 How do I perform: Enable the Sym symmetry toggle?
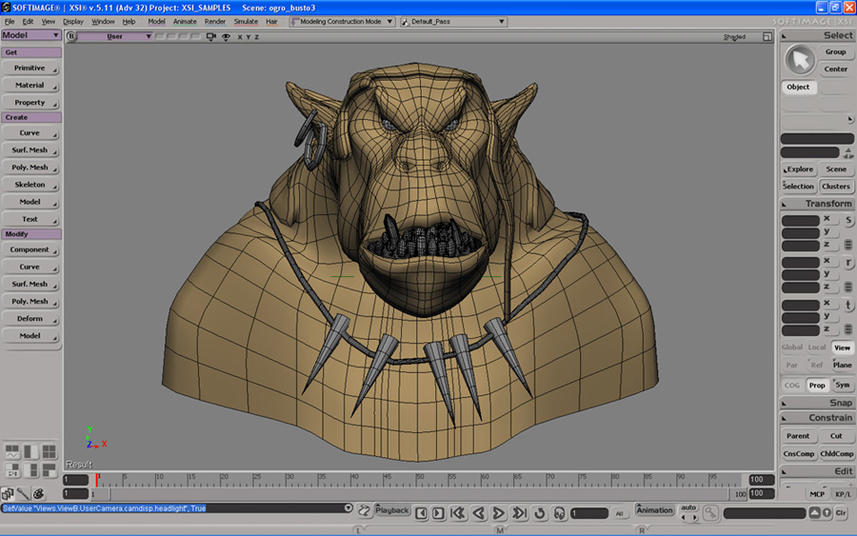point(842,386)
